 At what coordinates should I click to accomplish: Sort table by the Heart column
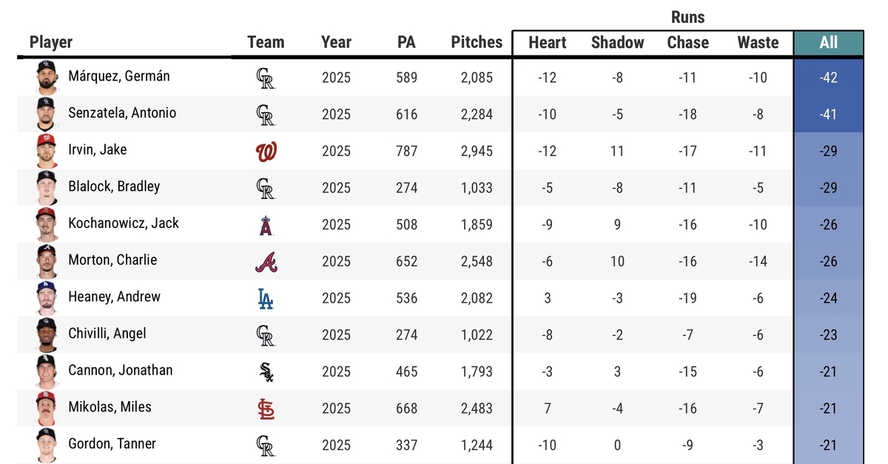(x=548, y=42)
